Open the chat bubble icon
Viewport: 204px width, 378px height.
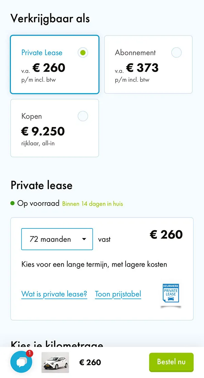tap(21, 362)
